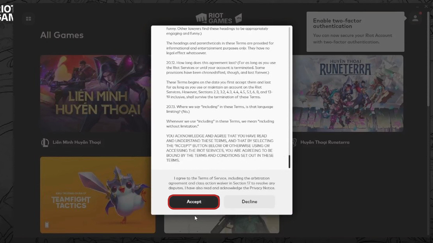Screen dimensions: 433x243
Task: Minimize the Riot Client window
Action: (x=417, y=6)
